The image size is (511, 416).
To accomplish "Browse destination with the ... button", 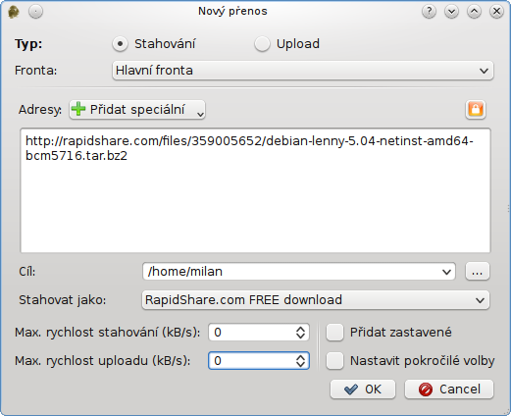I will [x=478, y=272].
